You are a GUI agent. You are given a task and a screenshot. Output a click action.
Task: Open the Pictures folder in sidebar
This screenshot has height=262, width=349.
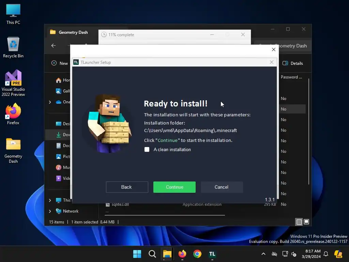pos(63,156)
